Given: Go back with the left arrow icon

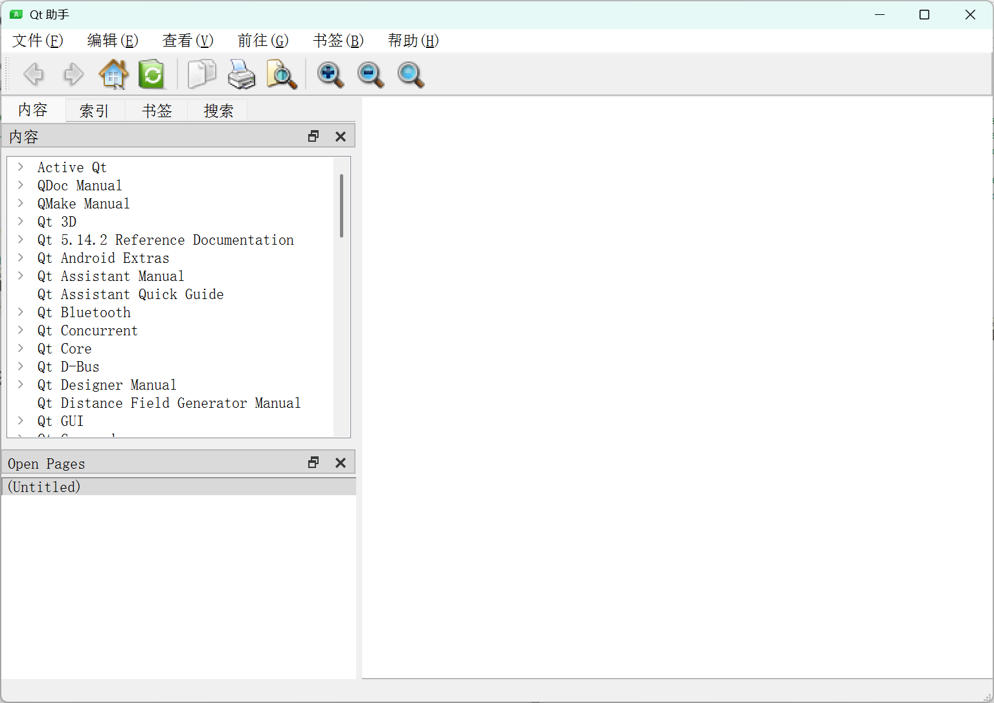Looking at the screenshot, I should click(x=34, y=74).
